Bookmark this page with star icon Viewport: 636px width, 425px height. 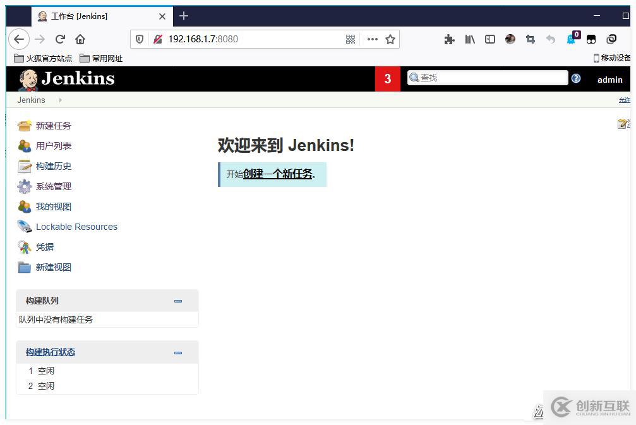(390, 39)
